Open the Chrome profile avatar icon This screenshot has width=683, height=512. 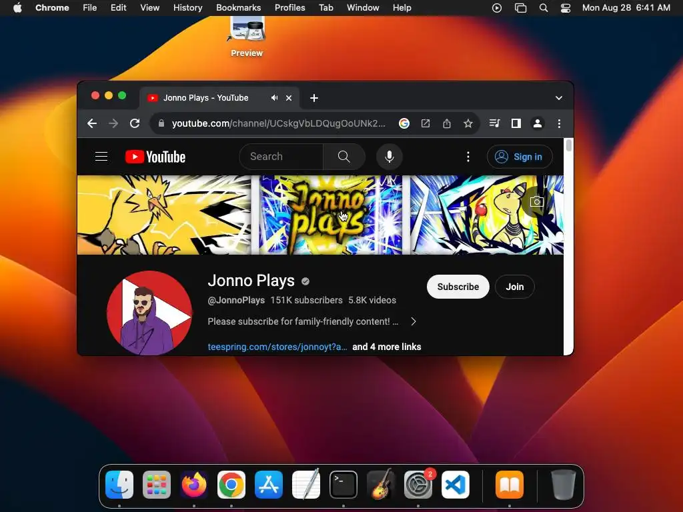click(538, 123)
